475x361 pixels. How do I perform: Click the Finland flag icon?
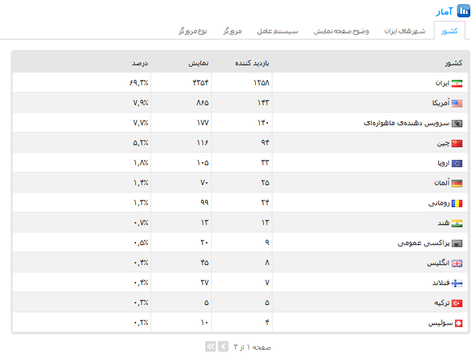(457, 283)
